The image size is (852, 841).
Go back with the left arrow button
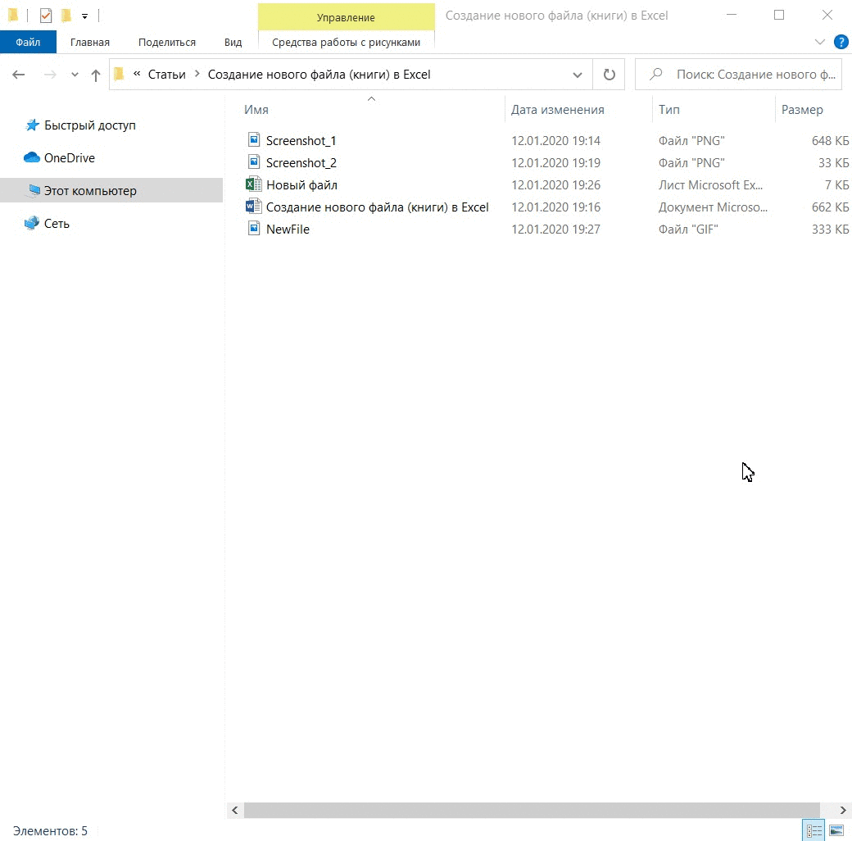19,75
